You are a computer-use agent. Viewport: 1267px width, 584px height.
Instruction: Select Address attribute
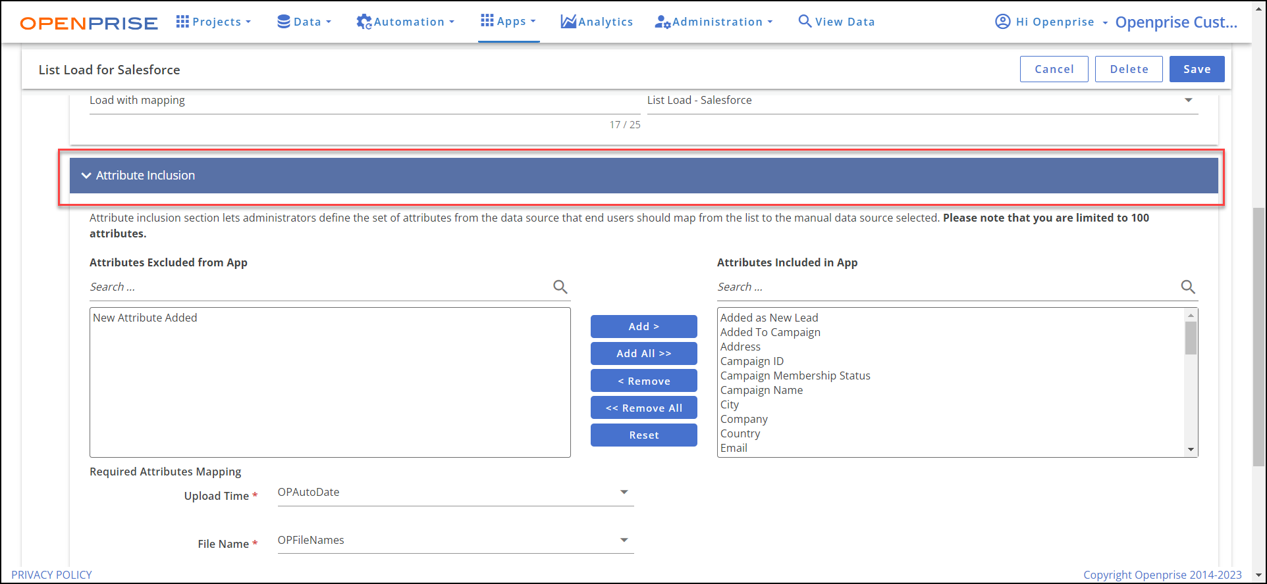(x=740, y=347)
